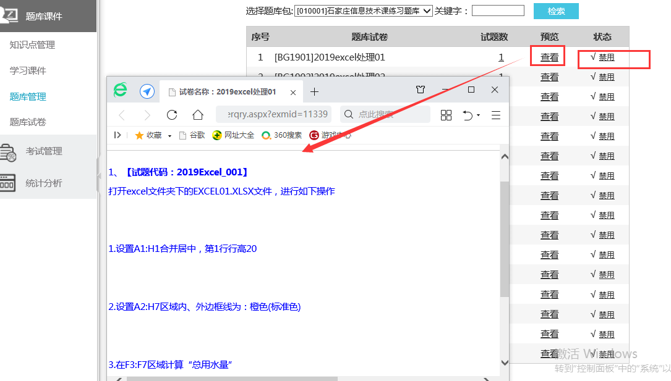
Task: Open the grid extensions icon
Action: tap(446, 115)
